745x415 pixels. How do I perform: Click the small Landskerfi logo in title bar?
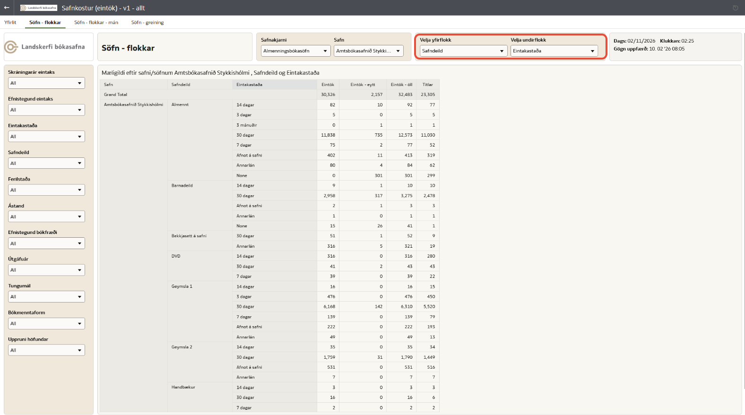coord(39,8)
